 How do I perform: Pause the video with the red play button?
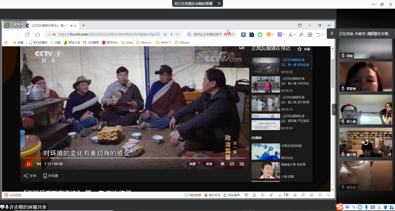28,164
